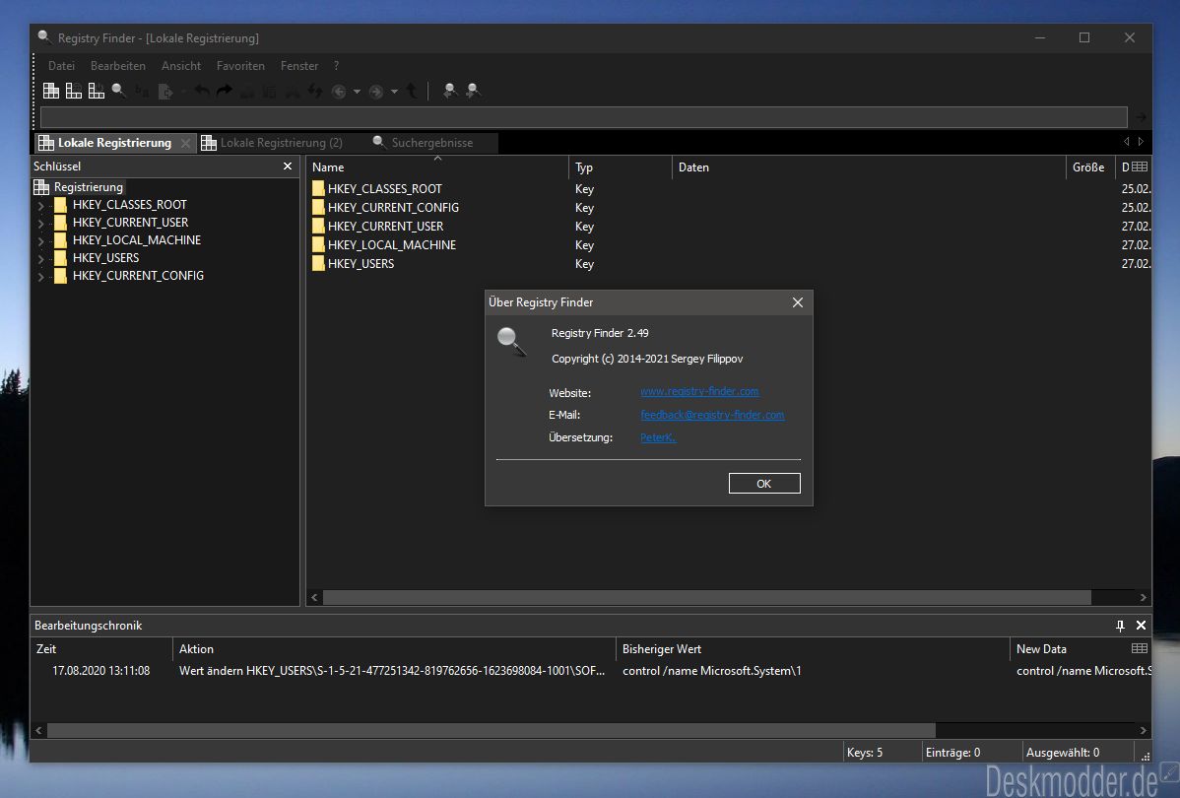Select the 17.08.2020 13:11:08 history entry
The image size is (1180, 798).
[591, 671]
